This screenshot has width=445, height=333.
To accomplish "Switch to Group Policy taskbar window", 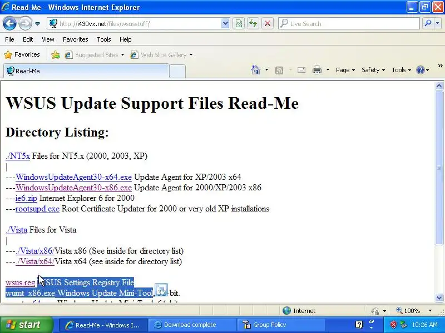I will [281, 325].
